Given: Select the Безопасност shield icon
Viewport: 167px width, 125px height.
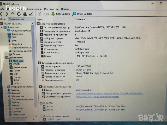Looking at the screenshot, I should (x=10, y=115).
